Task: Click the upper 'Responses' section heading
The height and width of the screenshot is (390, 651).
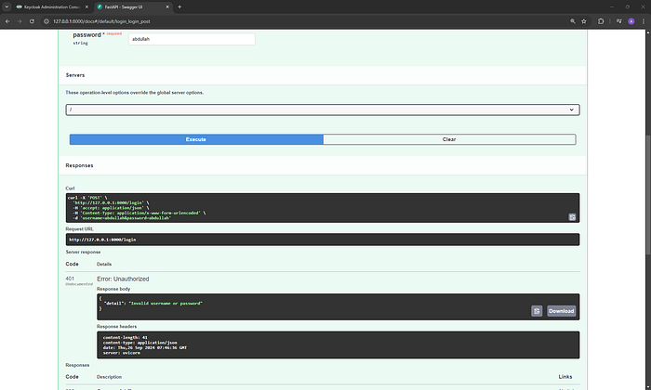Action: point(79,165)
